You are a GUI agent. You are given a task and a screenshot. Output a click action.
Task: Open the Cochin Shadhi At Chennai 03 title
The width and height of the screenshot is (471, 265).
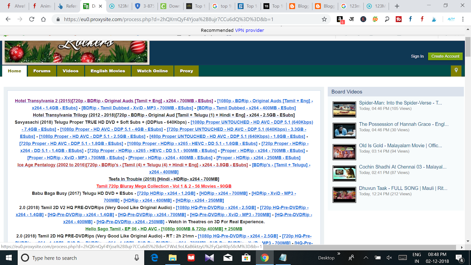403,167
